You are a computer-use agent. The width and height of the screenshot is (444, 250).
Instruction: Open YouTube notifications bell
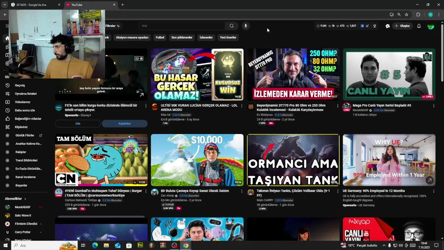(419, 26)
